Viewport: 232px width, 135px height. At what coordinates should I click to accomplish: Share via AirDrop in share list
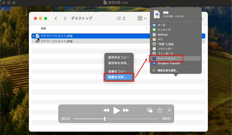click(x=163, y=34)
